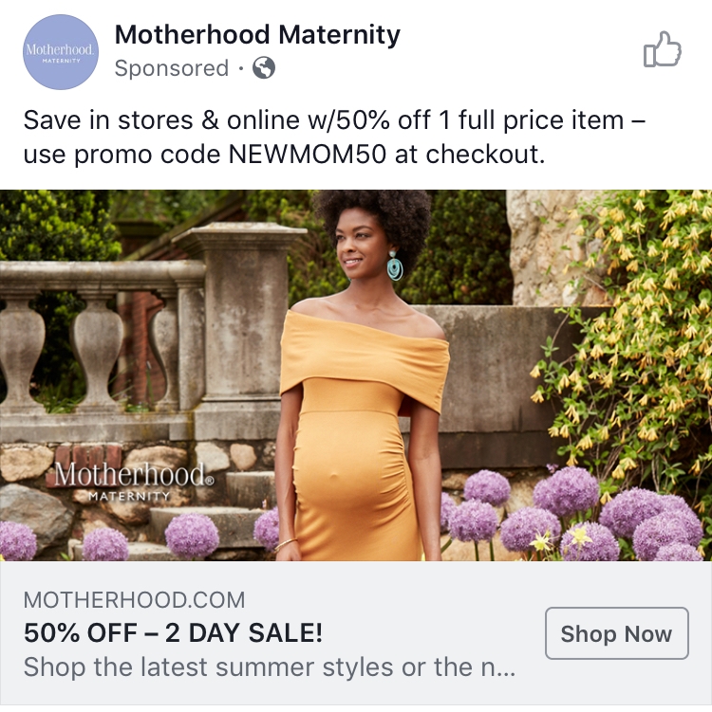Click the truncated 'Shop the latest summer styles' description
This screenshot has width=712, height=712.
click(270, 667)
